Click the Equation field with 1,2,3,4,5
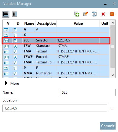The image size is (118, 132). pos(55,108)
